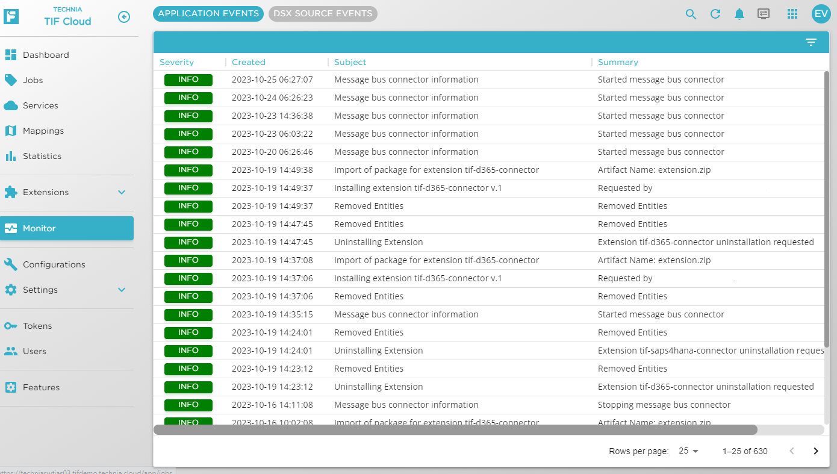
Task: Click the table filter icon
Action: pyautogui.click(x=811, y=42)
